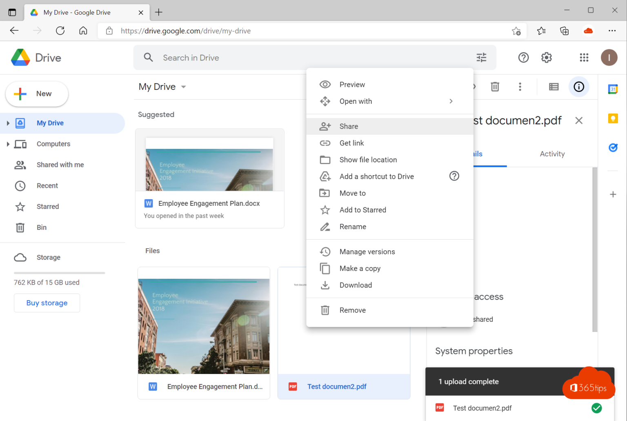Open Drive settings gear icon

pyautogui.click(x=546, y=58)
